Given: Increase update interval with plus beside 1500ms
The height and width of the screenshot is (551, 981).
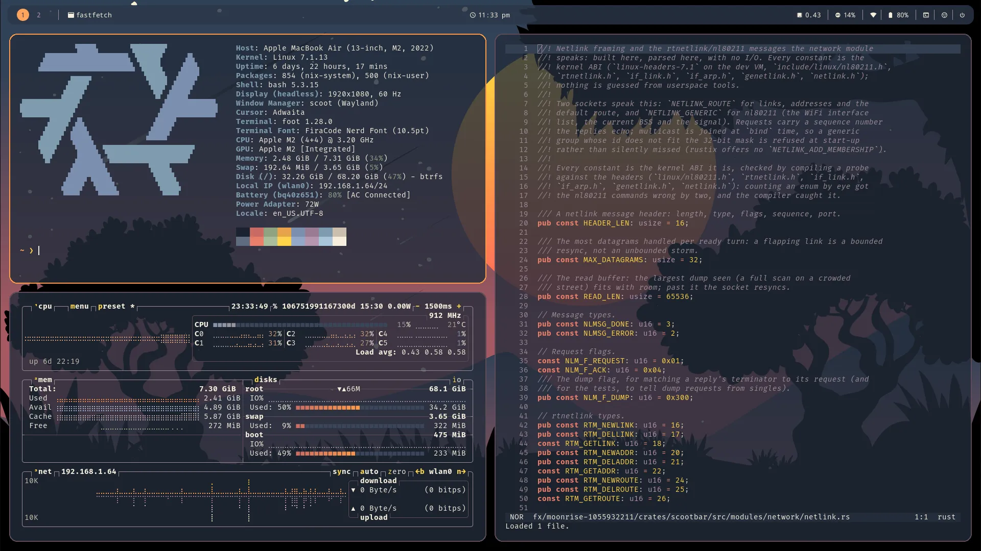Looking at the screenshot, I should click(x=459, y=306).
